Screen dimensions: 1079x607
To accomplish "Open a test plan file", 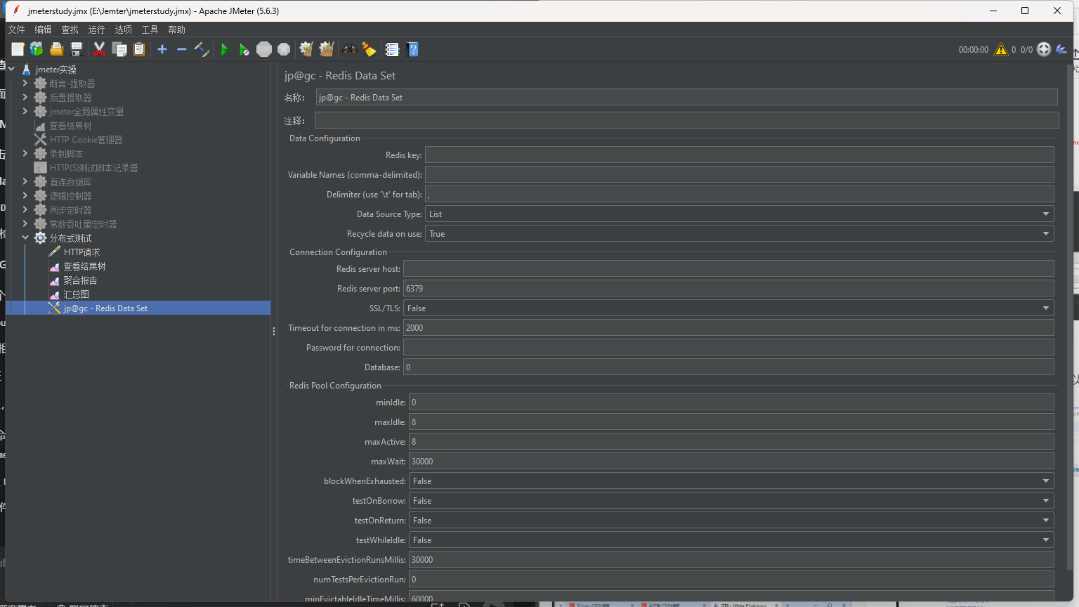I will pos(57,49).
